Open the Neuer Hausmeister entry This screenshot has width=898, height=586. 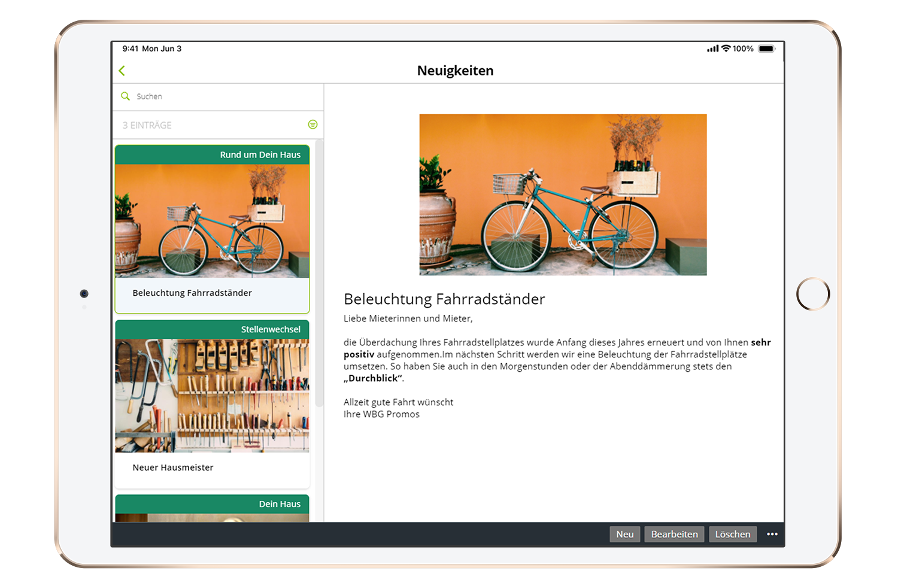173,467
